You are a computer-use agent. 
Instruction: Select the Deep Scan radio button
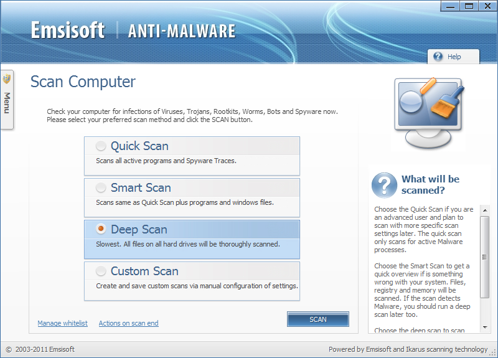pyautogui.click(x=101, y=230)
